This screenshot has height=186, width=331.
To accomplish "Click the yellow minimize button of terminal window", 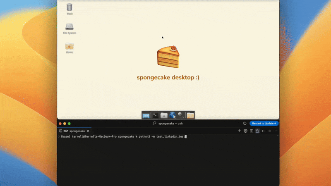I will [65, 124].
